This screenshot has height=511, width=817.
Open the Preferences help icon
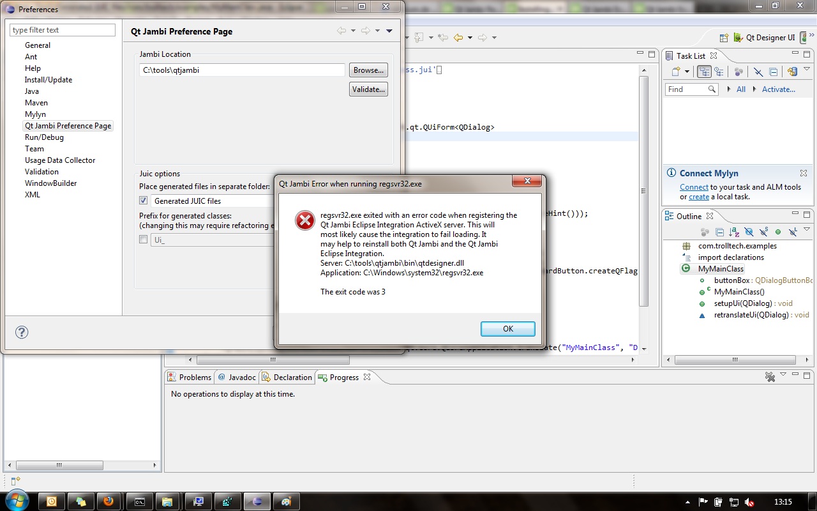coord(22,332)
